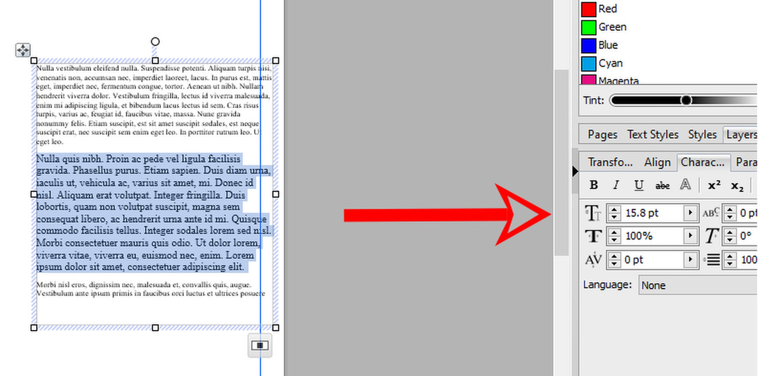Toggle Superscript (x²) formatting

coord(714,186)
